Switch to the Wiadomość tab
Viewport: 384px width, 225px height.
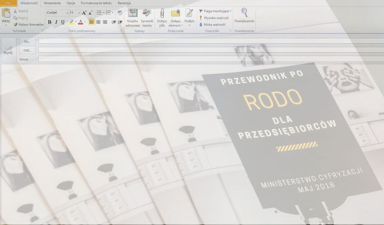(29, 3)
